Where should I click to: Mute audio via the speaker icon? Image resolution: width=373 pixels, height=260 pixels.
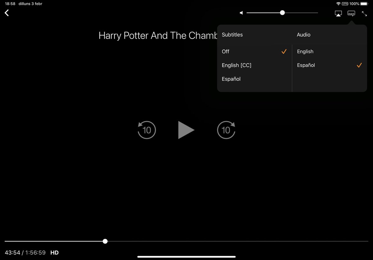[241, 13]
